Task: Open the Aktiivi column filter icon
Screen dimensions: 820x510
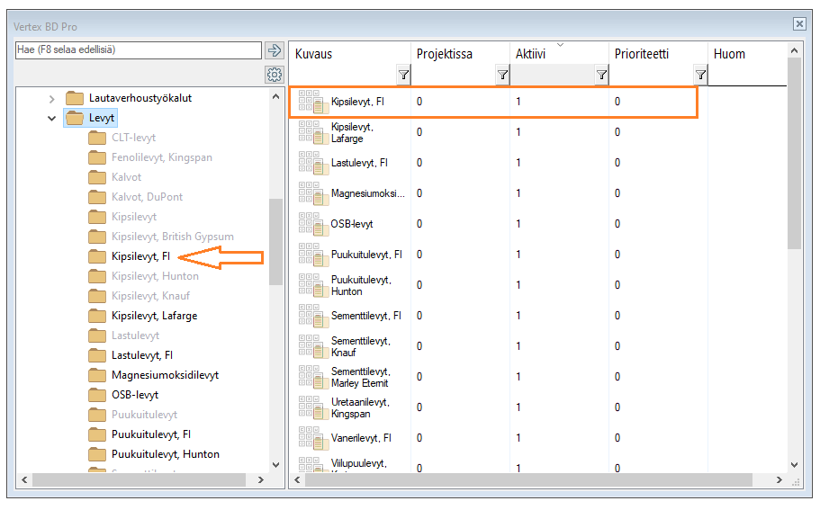Action: pyautogui.click(x=601, y=76)
